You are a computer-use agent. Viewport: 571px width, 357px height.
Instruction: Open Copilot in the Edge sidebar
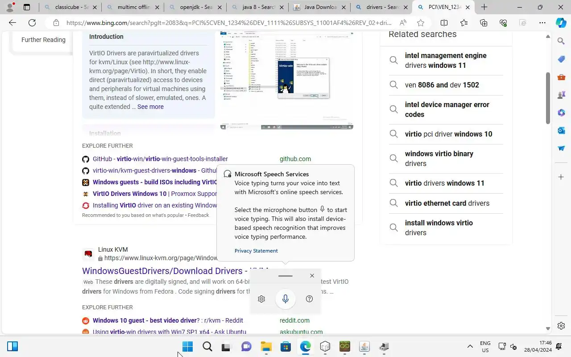[x=561, y=23]
